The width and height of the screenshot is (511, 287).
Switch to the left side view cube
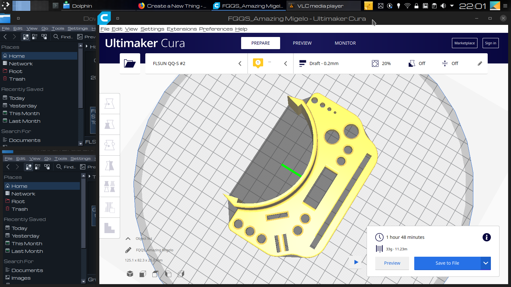[168, 274]
